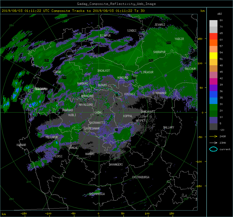Click the HUNGUND city label
Image resolution: width=233 pixels, height=217 pixels.
[123, 78]
